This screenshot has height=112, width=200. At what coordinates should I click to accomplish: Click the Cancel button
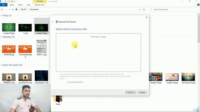tap(142, 92)
